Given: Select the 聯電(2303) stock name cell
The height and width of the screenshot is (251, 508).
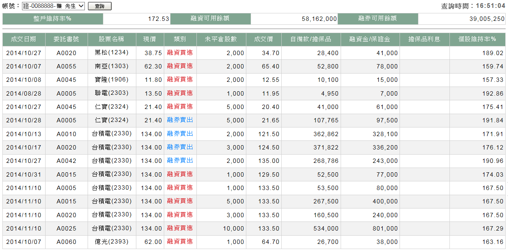Looking at the screenshot, I should point(112,93).
